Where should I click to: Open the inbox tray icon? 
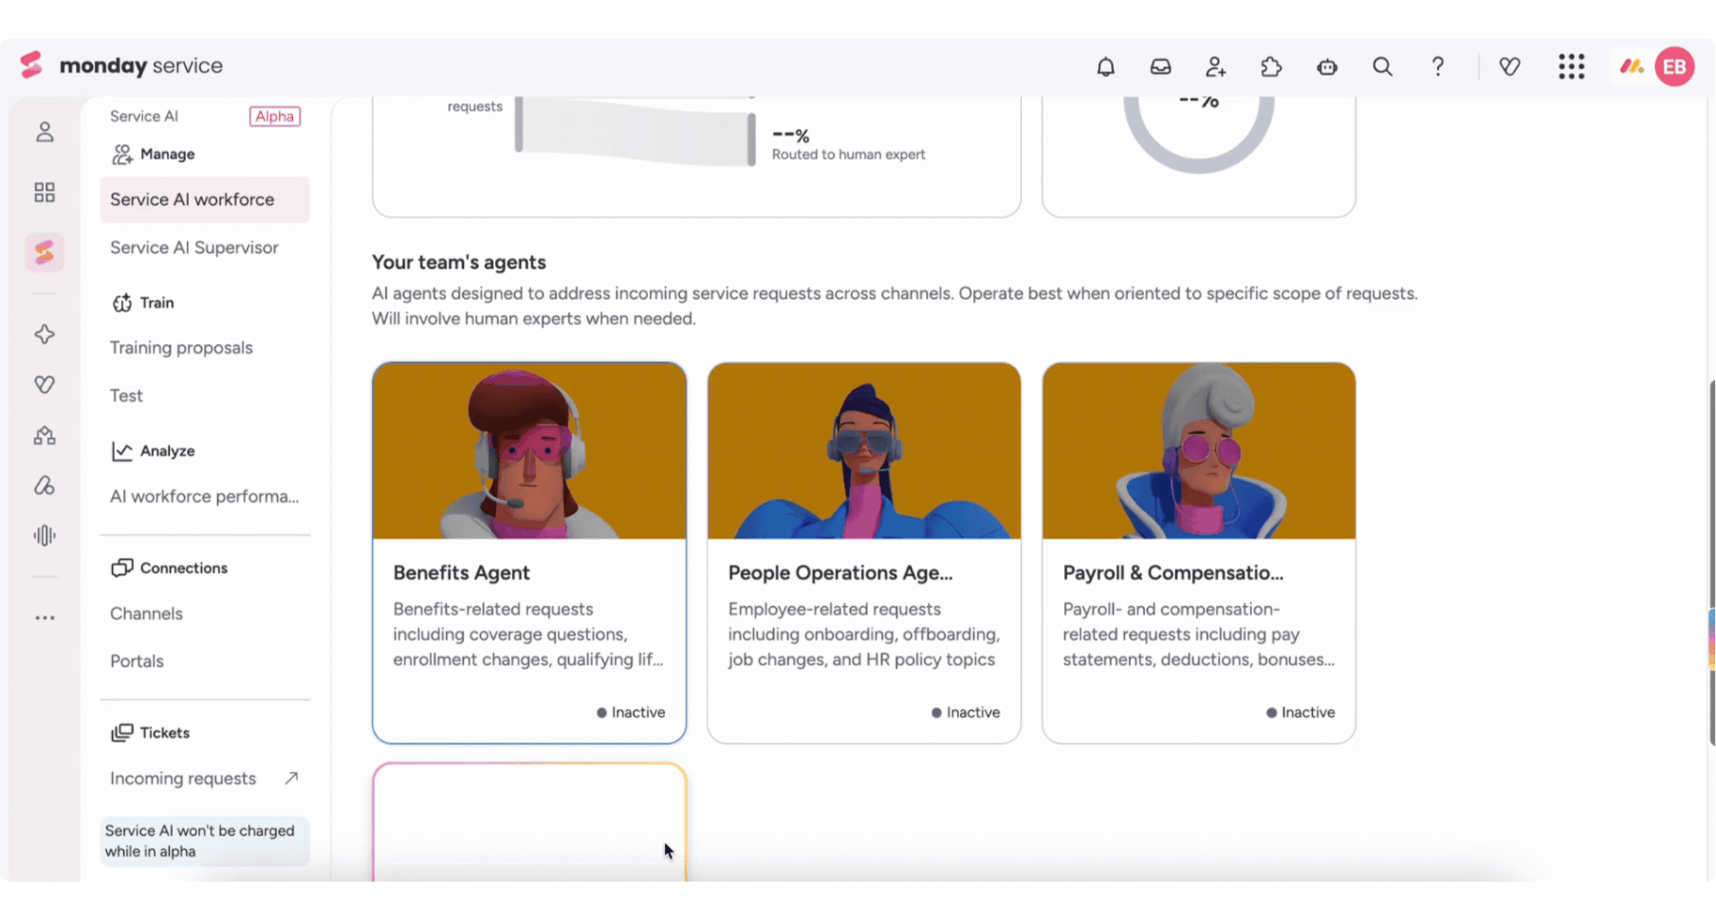pyautogui.click(x=1160, y=66)
